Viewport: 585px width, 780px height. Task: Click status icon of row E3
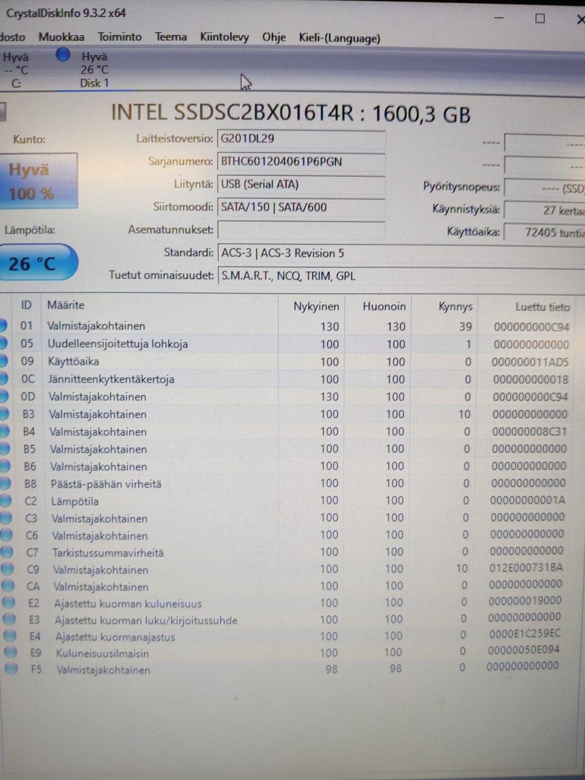pyautogui.click(x=10, y=620)
